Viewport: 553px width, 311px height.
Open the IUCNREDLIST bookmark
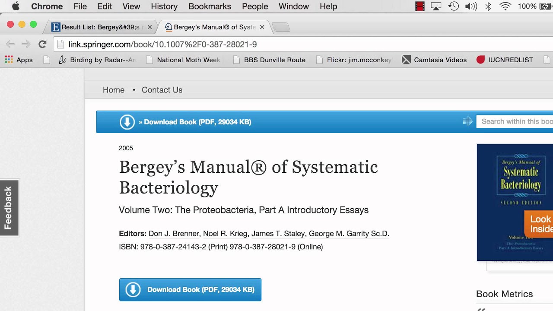(505, 60)
